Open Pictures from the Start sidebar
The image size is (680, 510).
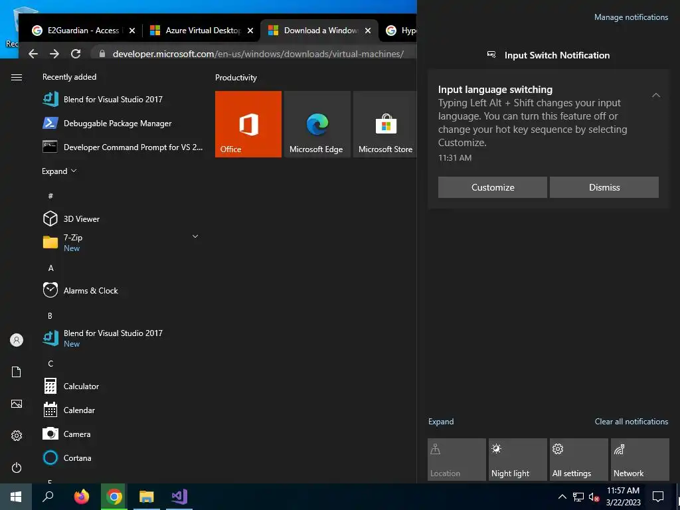click(17, 404)
